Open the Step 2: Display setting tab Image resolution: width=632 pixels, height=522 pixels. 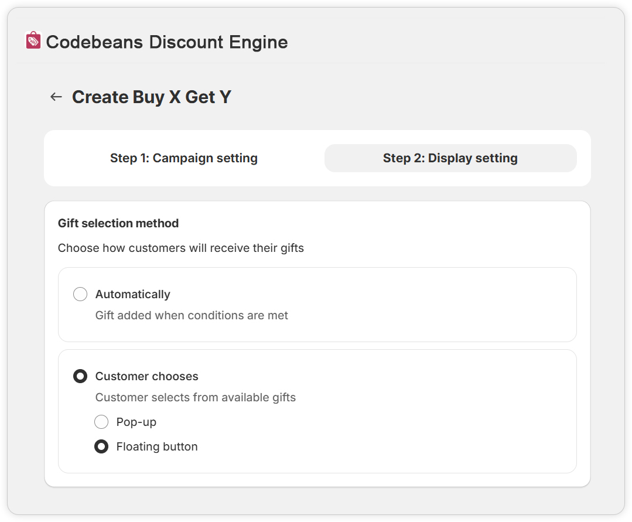click(450, 158)
